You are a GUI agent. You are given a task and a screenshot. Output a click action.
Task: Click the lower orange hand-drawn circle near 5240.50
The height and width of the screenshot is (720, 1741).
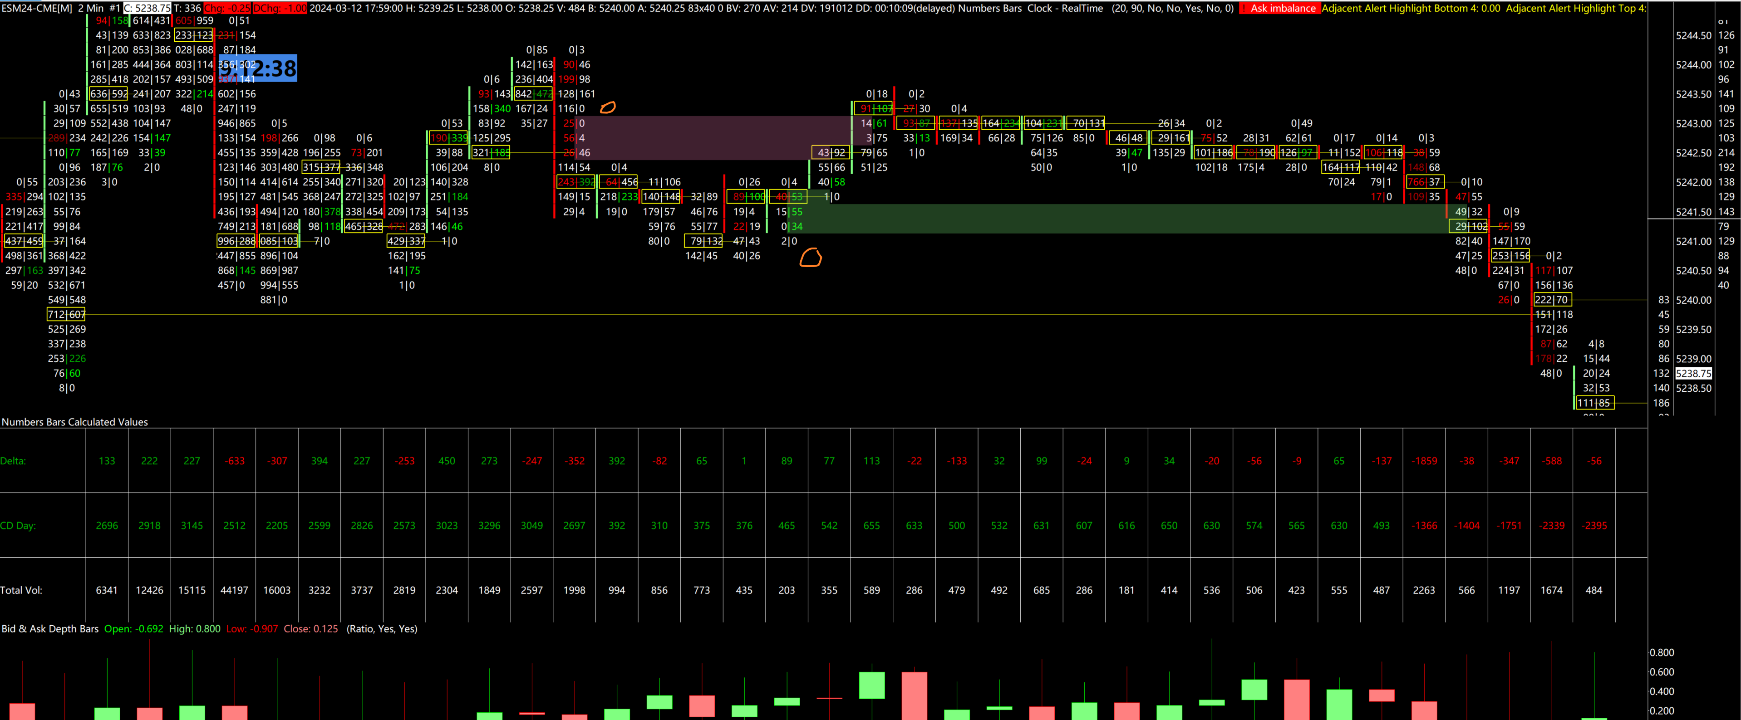tap(810, 258)
